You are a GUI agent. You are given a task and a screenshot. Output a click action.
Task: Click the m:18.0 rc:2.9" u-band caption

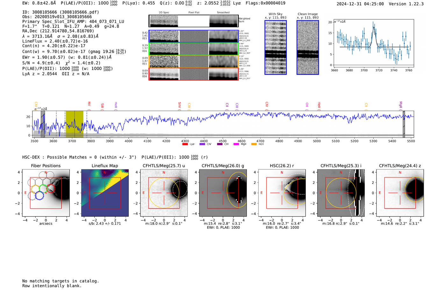click(x=164, y=224)
